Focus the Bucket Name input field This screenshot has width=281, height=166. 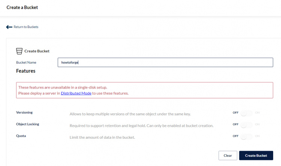pyautogui.click(x=165, y=62)
